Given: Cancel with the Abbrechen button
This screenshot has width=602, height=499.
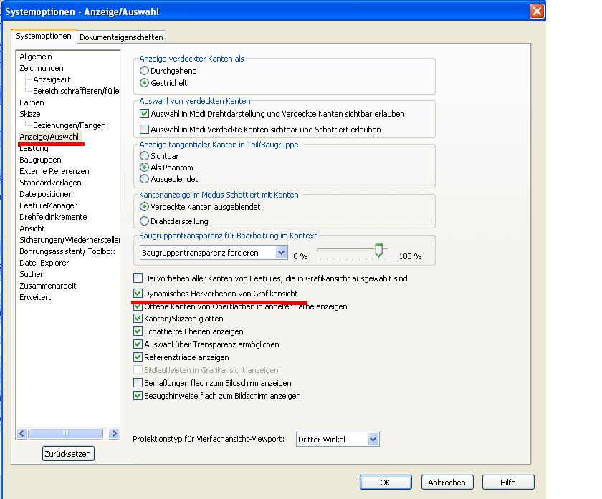Looking at the screenshot, I should click(x=447, y=482).
